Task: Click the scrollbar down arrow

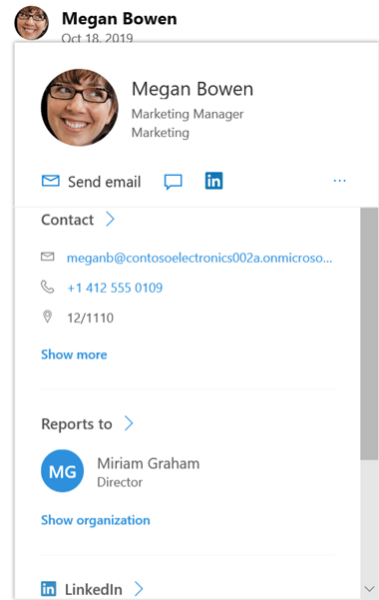Action: coord(369,589)
